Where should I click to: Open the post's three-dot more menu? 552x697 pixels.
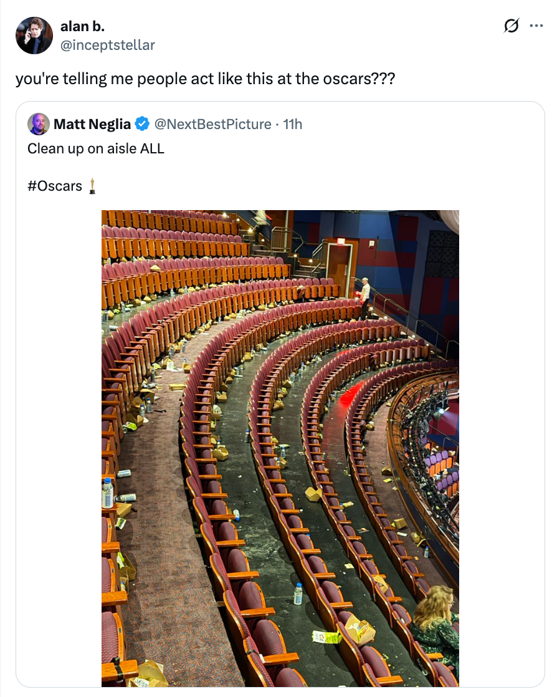point(536,26)
